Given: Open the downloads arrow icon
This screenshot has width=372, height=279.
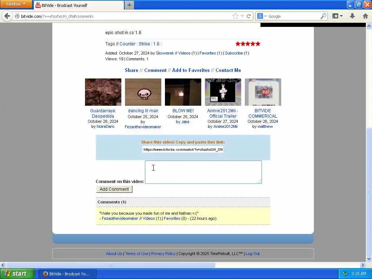Looking at the screenshot, I should point(352,16).
